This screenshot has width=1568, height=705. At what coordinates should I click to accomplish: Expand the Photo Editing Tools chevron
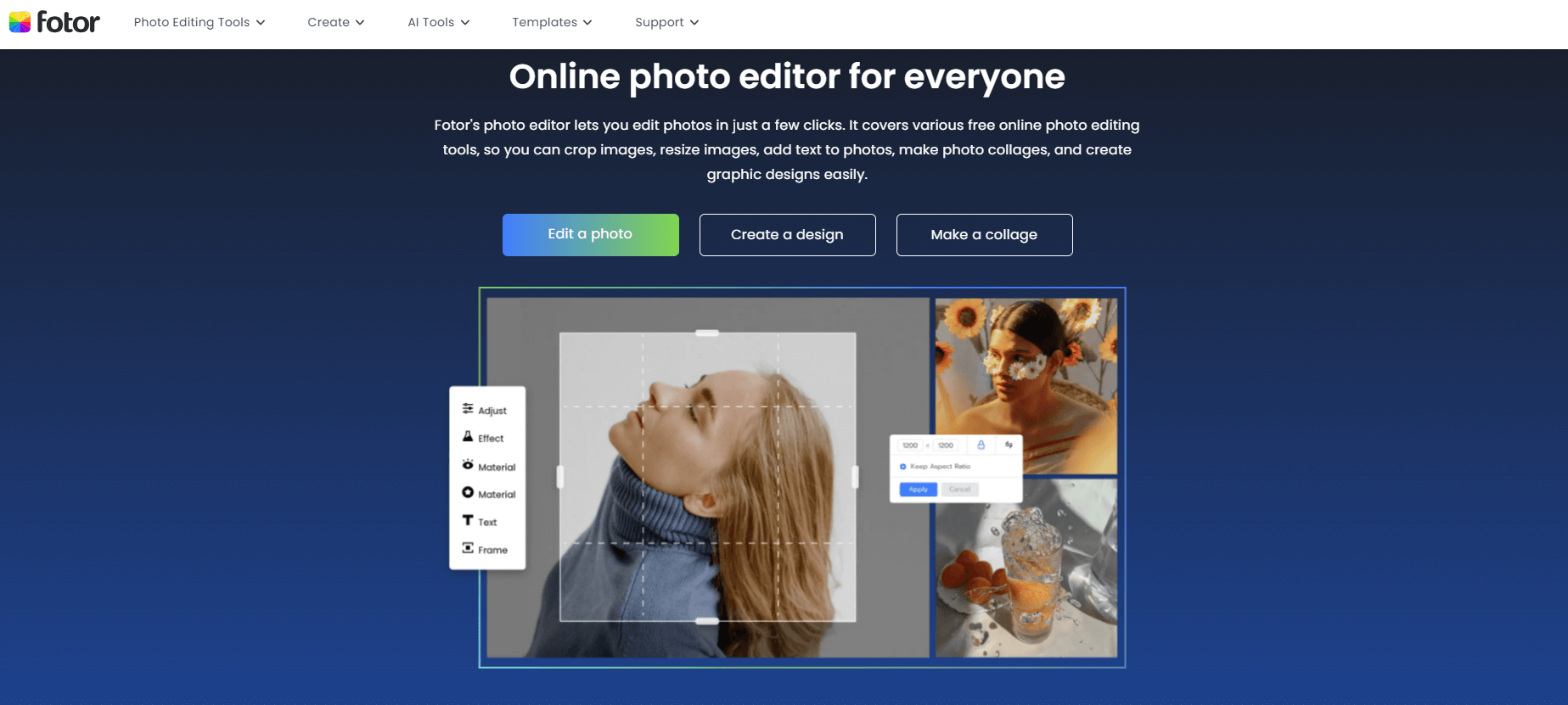point(261,23)
